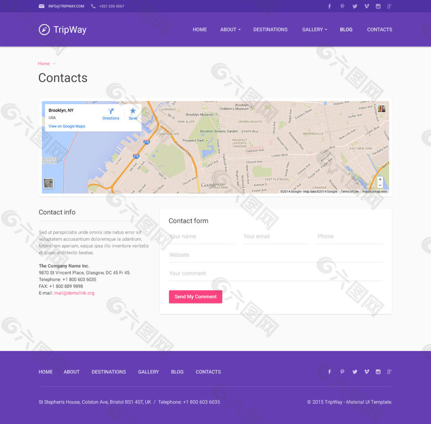Expand the About dropdown menu
The image size is (431, 424).
[230, 30]
